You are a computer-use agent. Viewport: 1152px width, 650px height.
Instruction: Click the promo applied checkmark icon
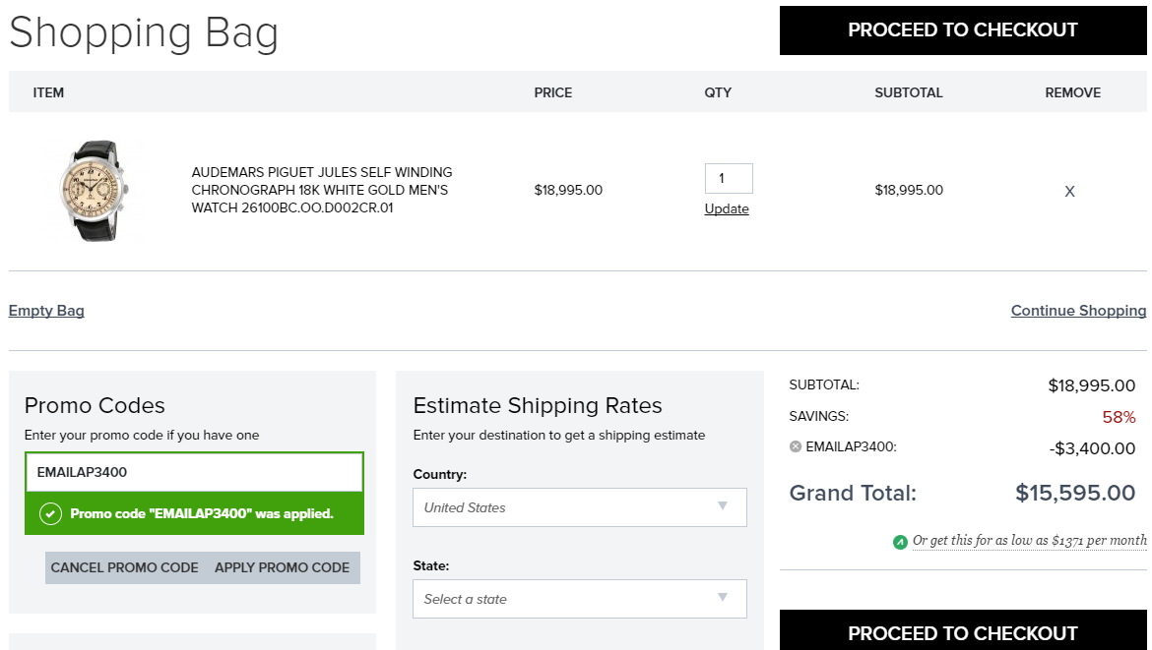pos(50,513)
